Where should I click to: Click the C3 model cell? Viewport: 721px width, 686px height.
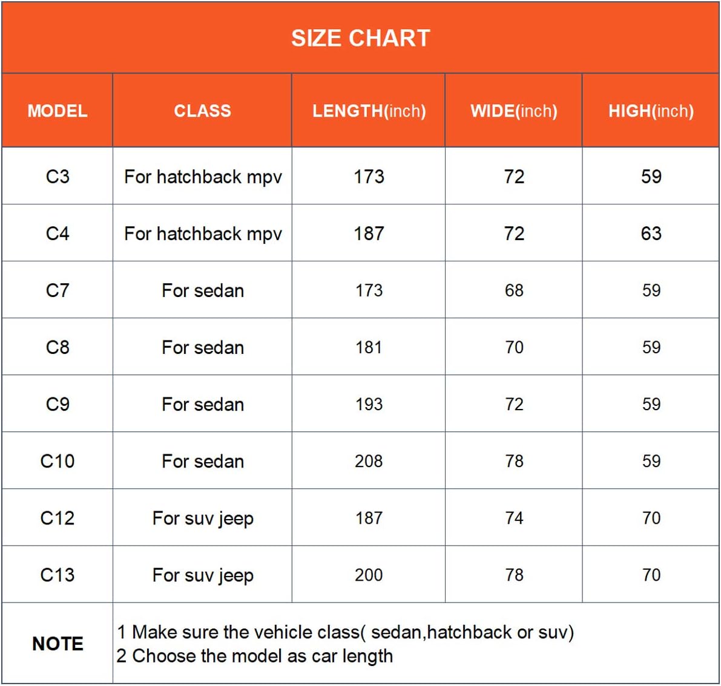(58, 177)
